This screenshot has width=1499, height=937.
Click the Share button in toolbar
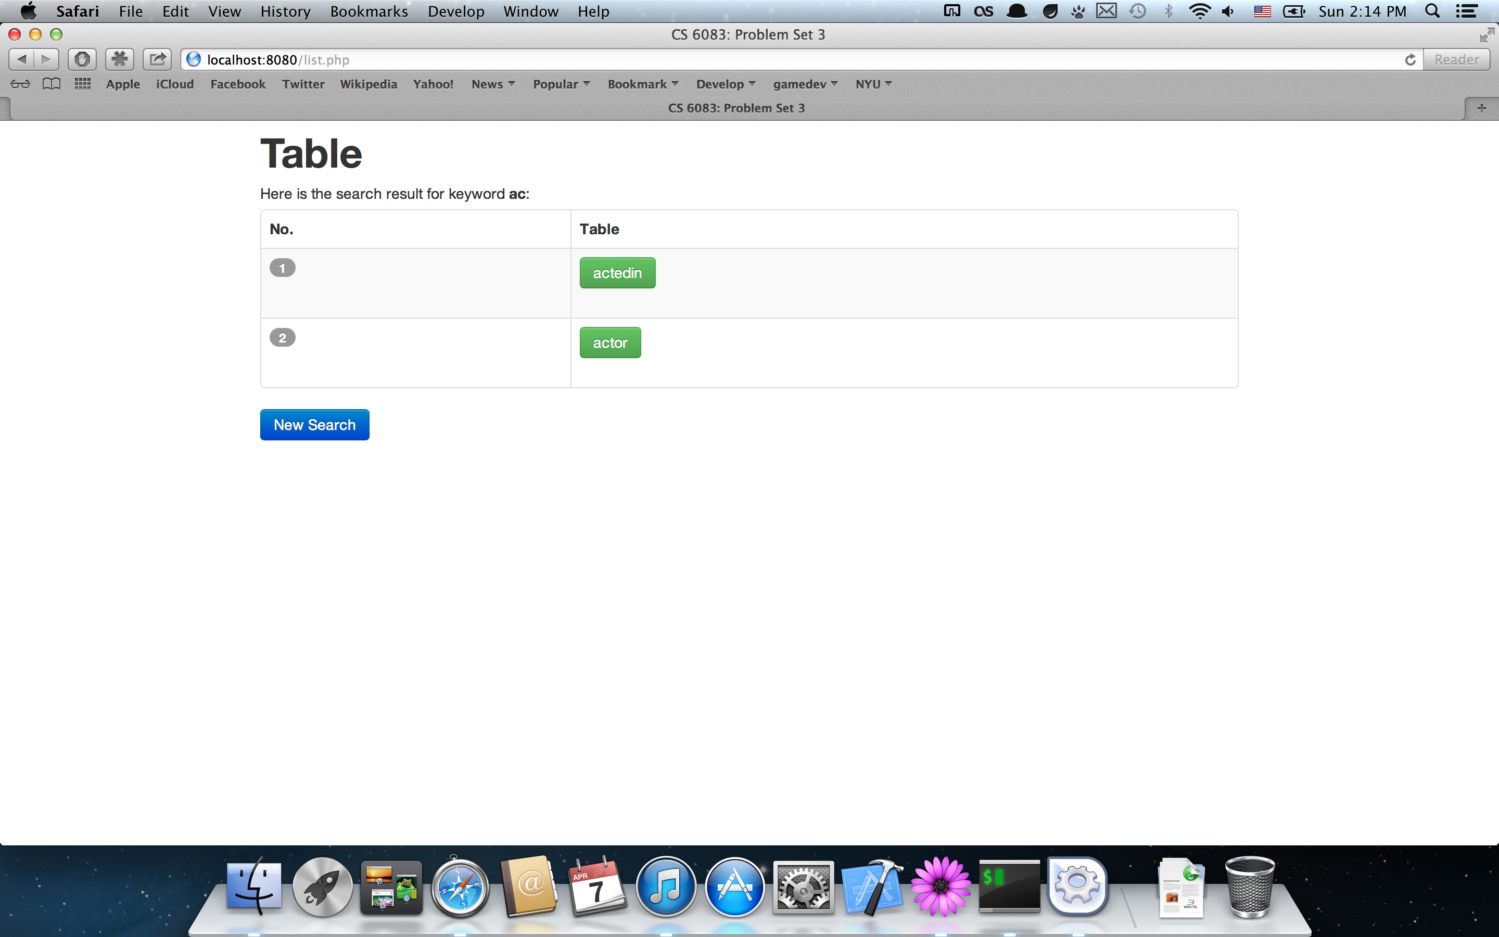click(157, 59)
